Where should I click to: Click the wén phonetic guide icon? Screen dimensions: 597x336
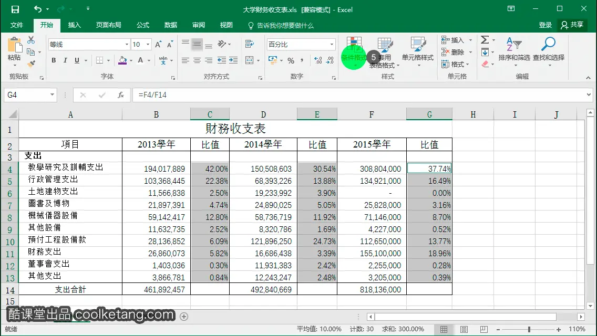click(x=163, y=60)
